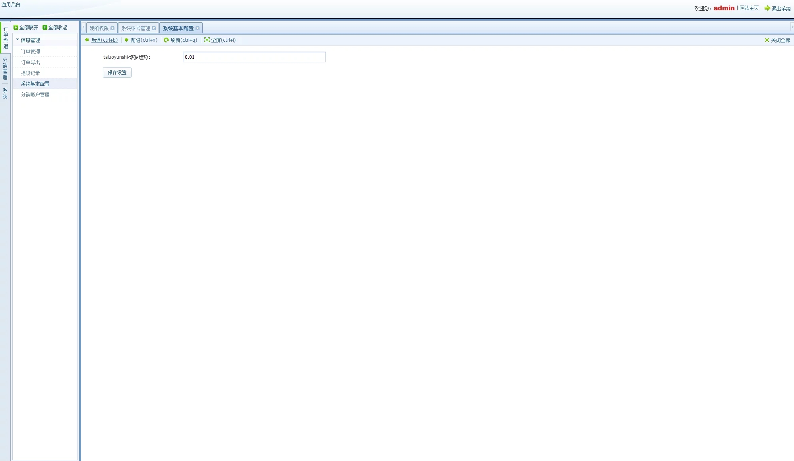Click the 退出系统 logout arrow icon
Image resolution: width=794 pixels, height=461 pixels.
[x=767, y=8]
